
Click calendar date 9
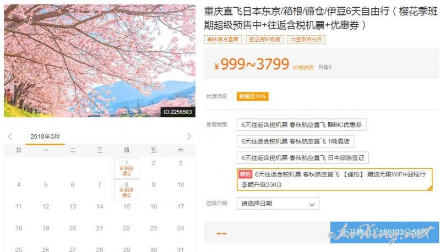154,185
